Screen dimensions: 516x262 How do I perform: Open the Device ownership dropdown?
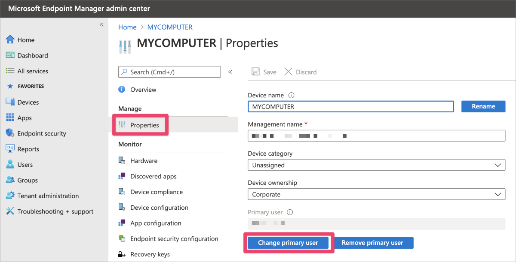376,194
